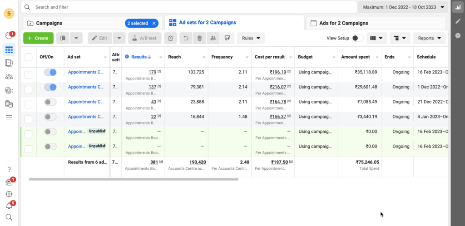Turn off the first Appointments ad set

pos(50,72)
